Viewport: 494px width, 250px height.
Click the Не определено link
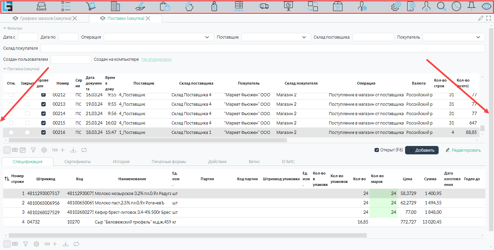(156, 59)
